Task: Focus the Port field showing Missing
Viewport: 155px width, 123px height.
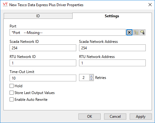Action: pyautogui.click(x=68, y=32)
